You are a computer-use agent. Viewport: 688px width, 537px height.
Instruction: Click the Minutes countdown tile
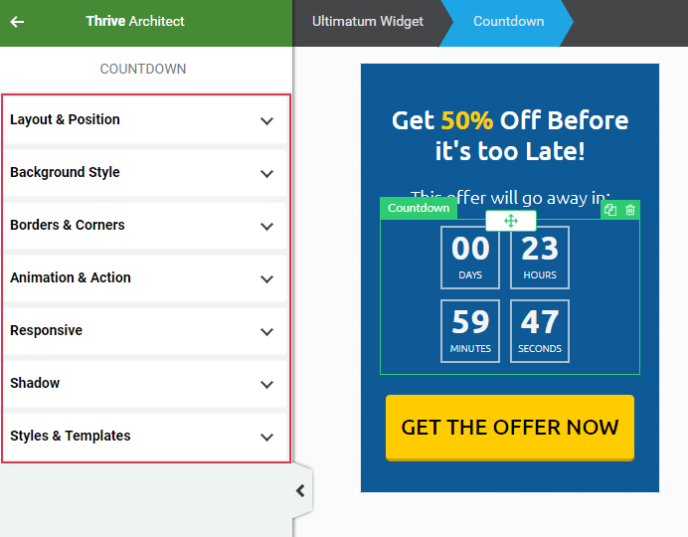470,331
